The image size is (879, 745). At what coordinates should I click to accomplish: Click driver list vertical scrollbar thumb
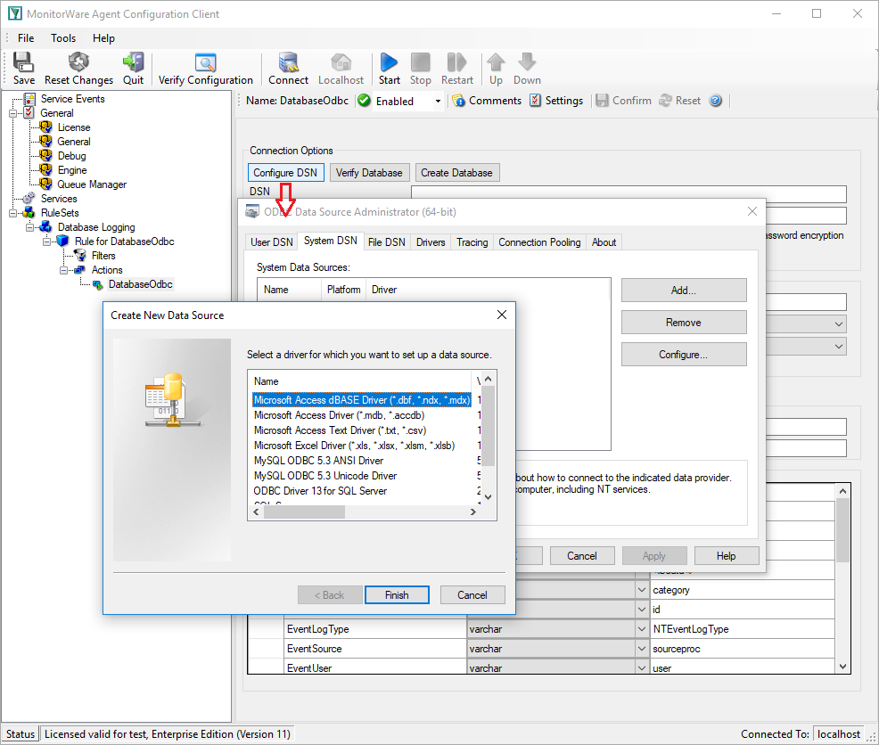tap(488, 426)
